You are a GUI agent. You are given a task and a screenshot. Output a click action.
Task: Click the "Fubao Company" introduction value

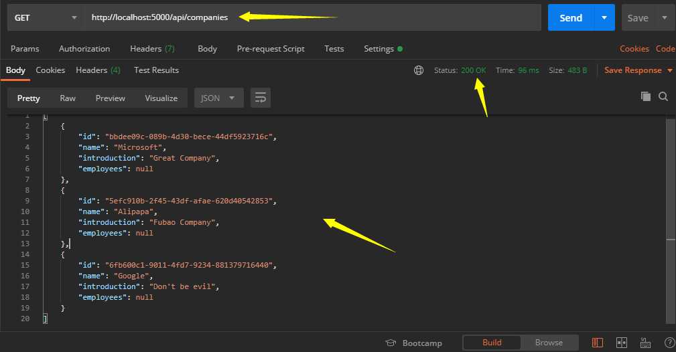[182, 222]
